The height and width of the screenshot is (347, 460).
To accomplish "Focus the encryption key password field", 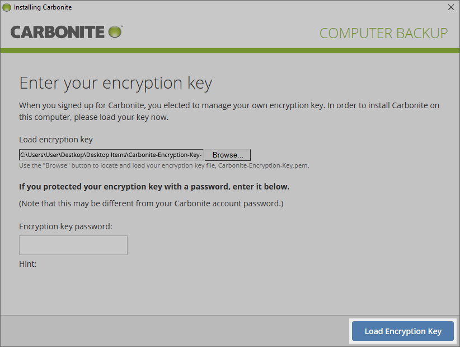I will point(73,246).
